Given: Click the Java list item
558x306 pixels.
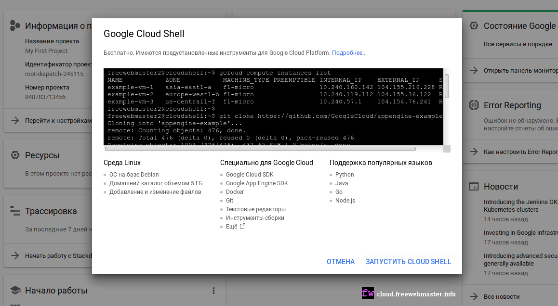Looking at the screenshot, I should tap(342, 183).
